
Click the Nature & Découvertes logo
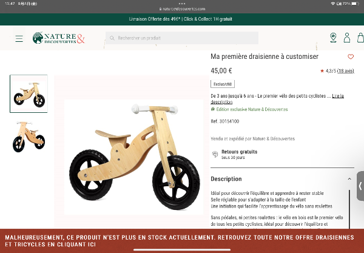point(58,38)
